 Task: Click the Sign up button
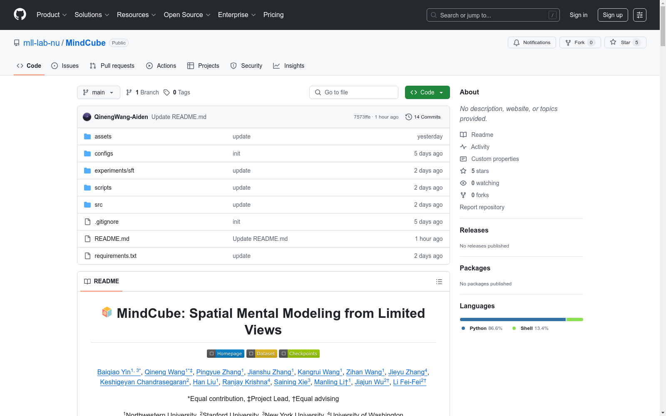tap(613, 15)
